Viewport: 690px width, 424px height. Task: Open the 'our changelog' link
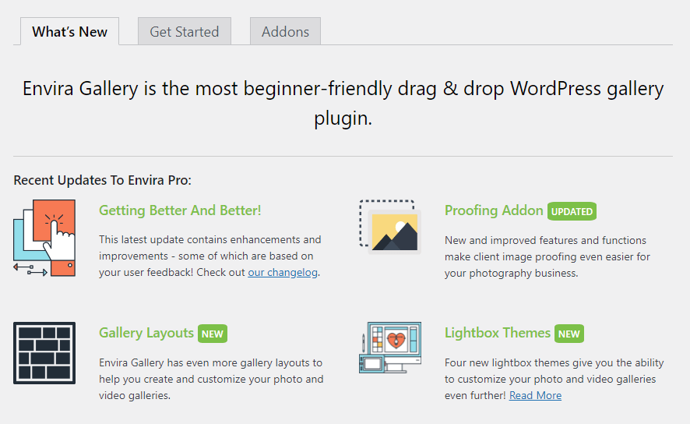point(283,272)
